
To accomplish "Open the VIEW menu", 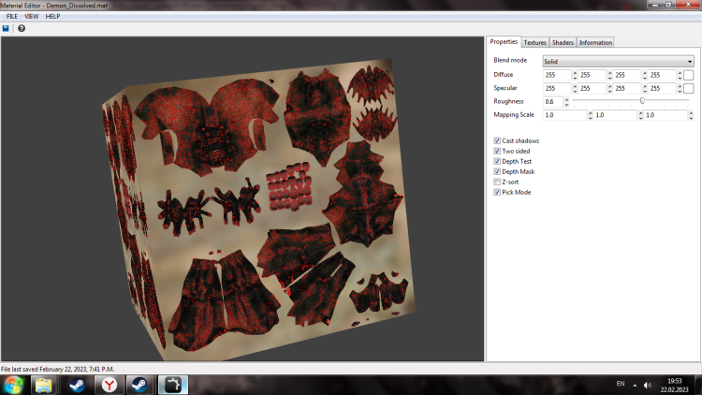I will coord(33,17).
